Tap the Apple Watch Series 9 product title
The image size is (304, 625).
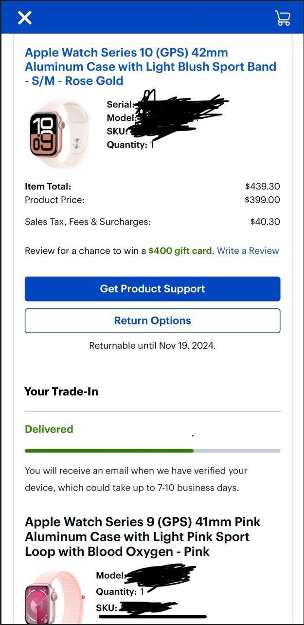pyautogui.click(x=143, y=536)
